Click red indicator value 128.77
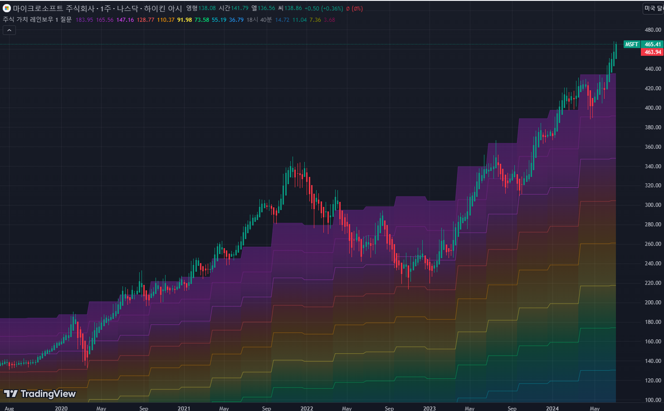The image size is (664, 411). coord(146,20)
